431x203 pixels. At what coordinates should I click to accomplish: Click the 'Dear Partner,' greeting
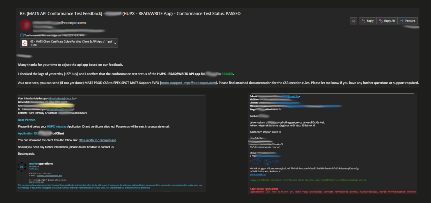(x=27, y=120)
